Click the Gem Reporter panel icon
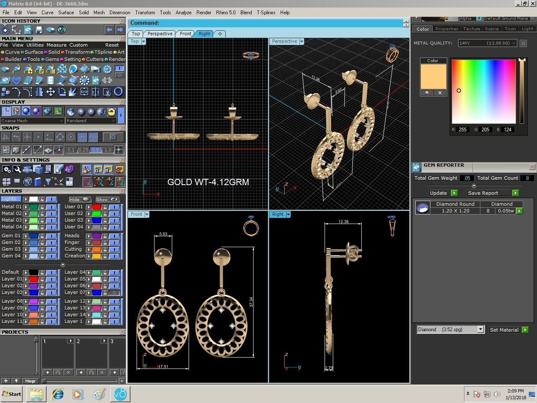The height and width of the screenshot is (403, 537). point(416,167)
